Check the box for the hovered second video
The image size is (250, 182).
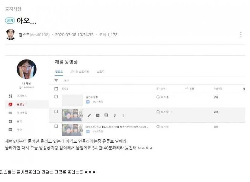(x=56, y=112)
